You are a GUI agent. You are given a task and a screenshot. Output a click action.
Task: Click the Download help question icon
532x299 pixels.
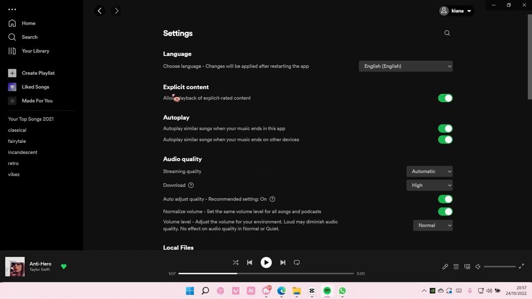(x=191, y=185)
